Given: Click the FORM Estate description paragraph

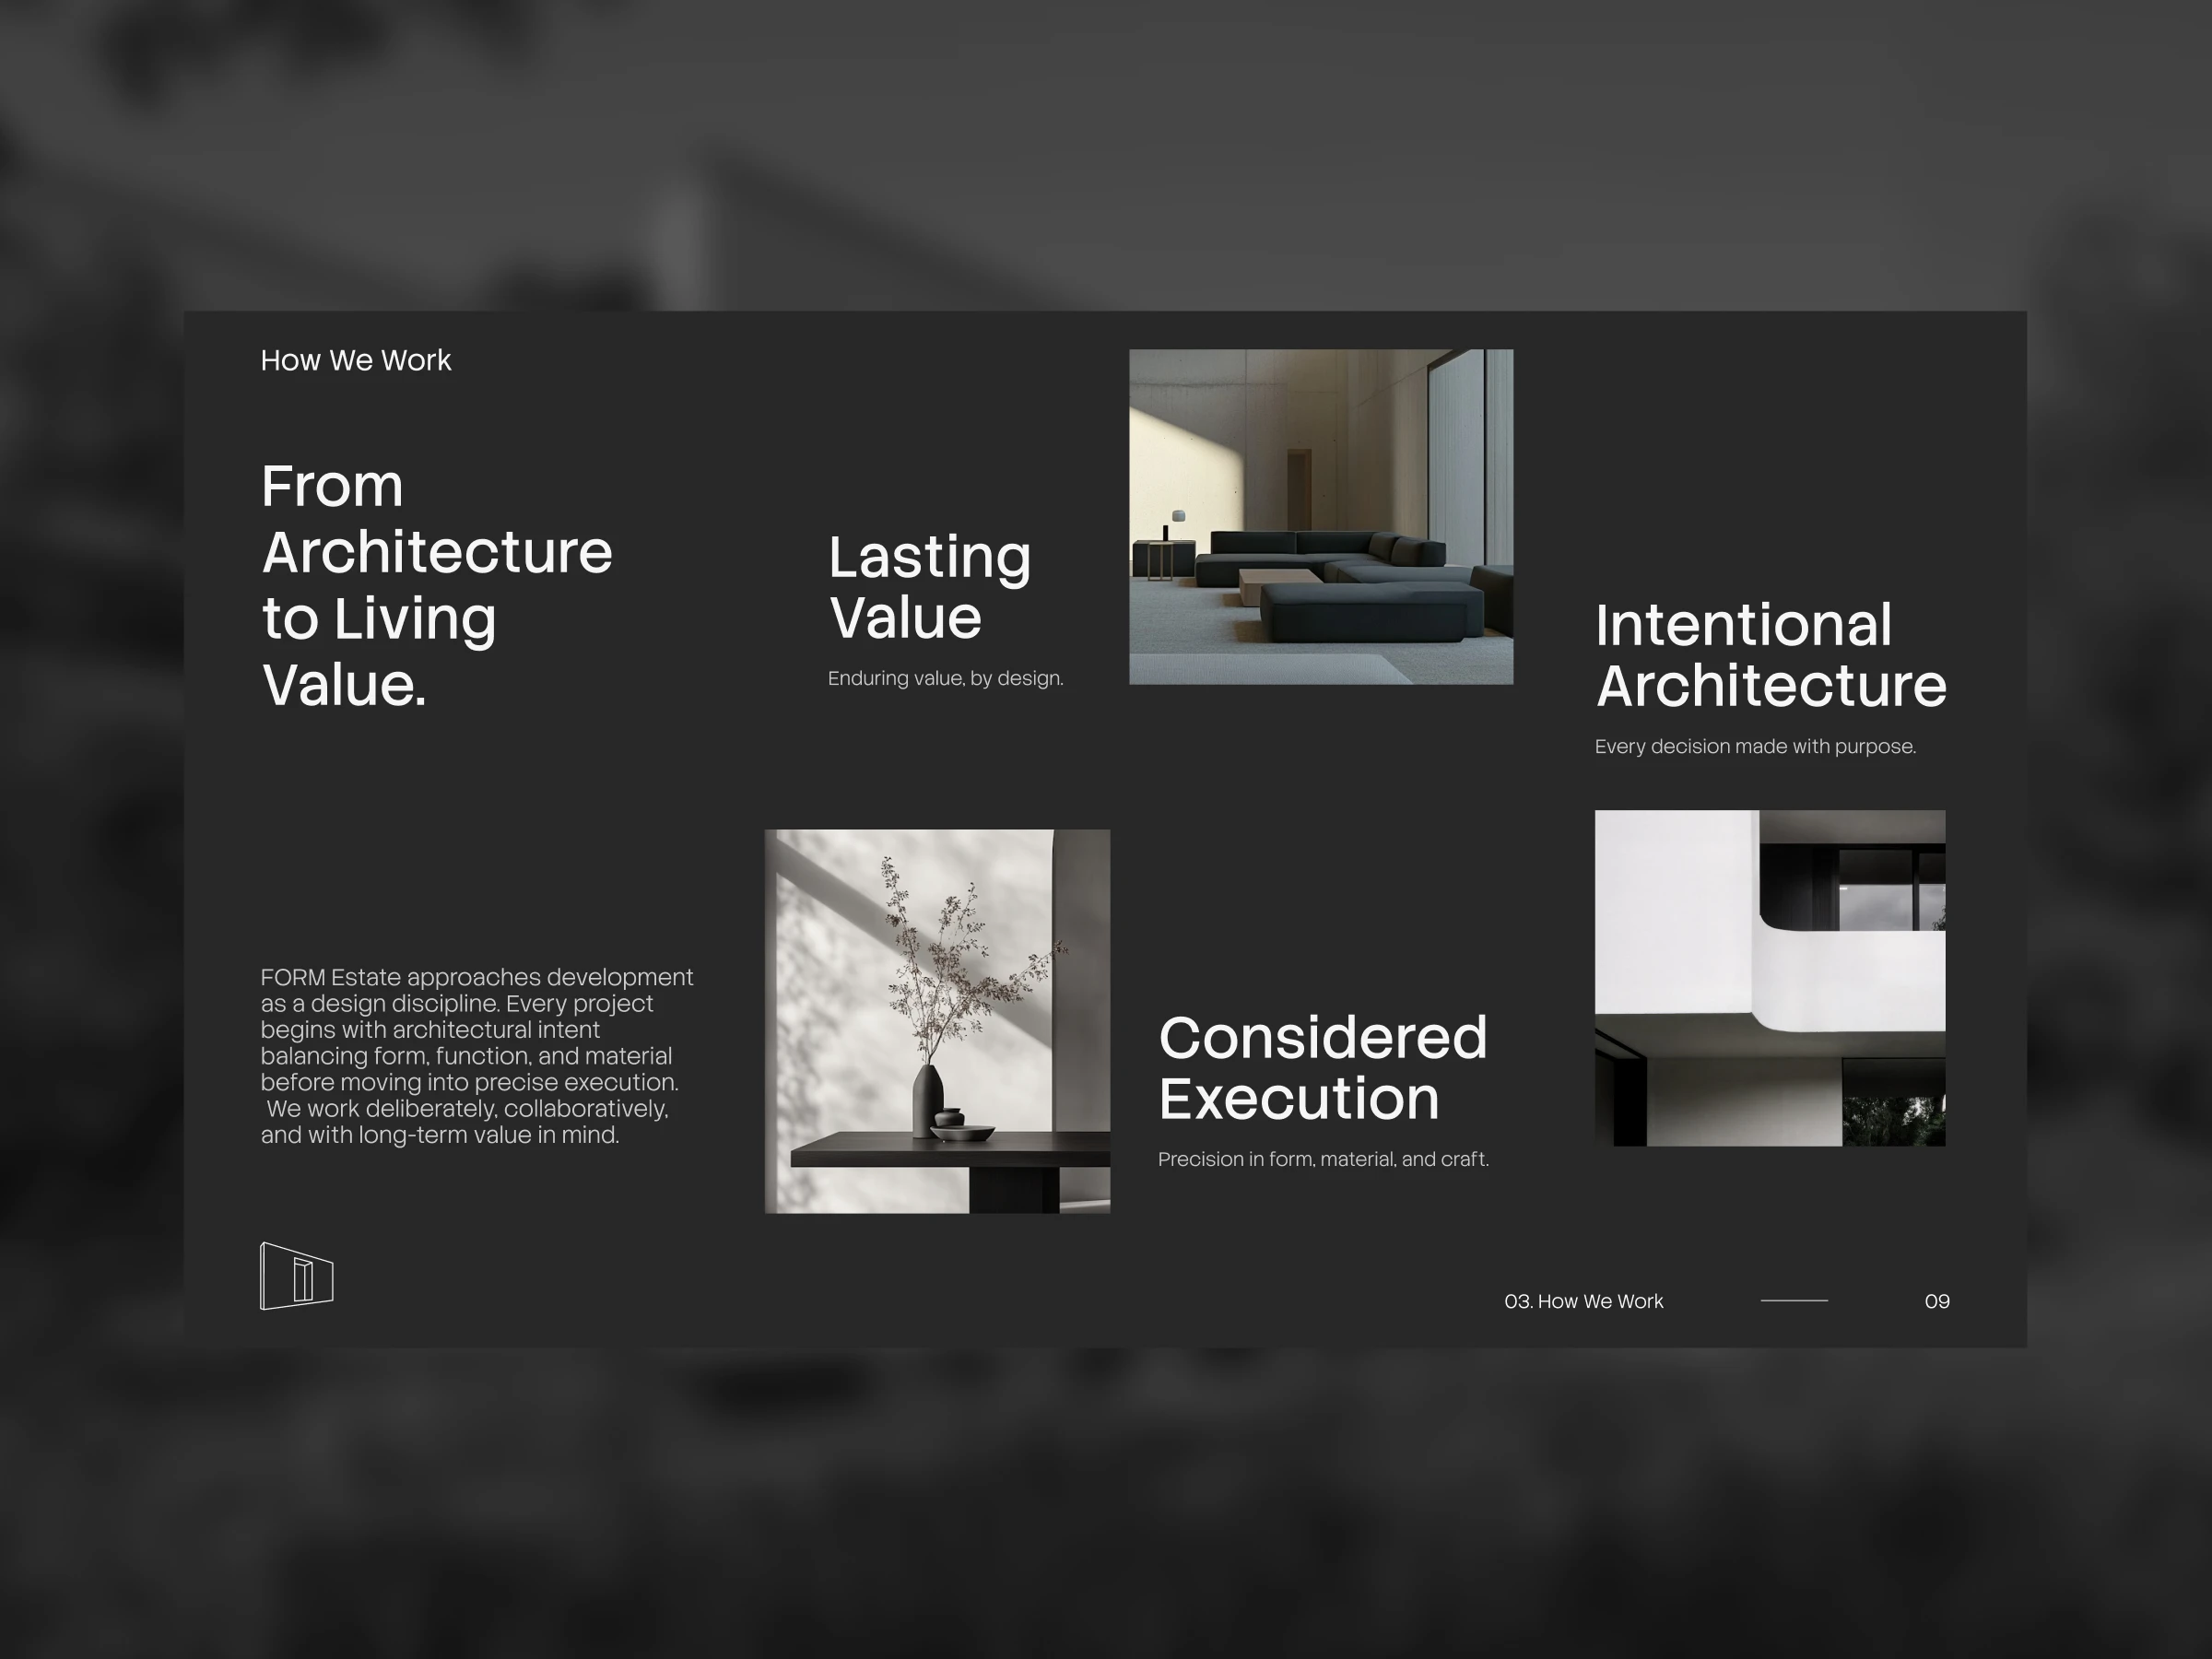Looking at the screenshot, I should point(476,1055).
